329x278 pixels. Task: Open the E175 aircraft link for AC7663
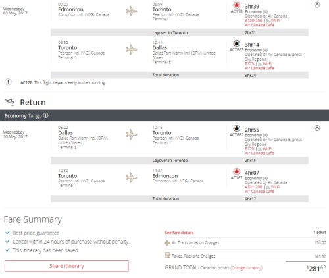coord(249,63)
